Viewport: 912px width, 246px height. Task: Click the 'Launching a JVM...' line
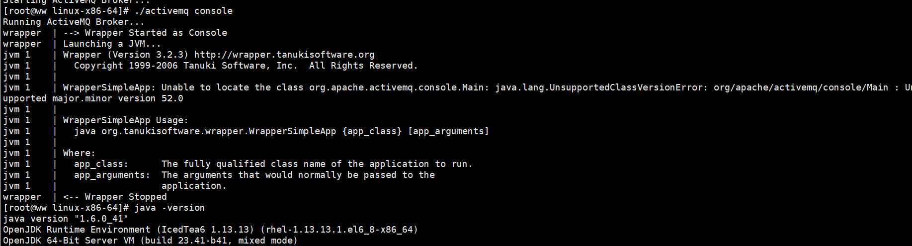pos(112,44)
